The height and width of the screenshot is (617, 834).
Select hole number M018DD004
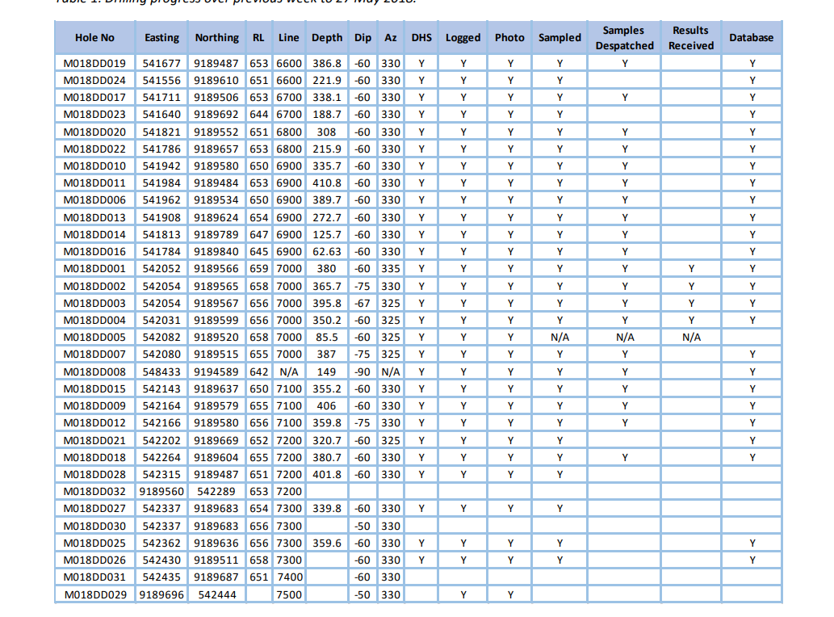(x=94, y=320)
